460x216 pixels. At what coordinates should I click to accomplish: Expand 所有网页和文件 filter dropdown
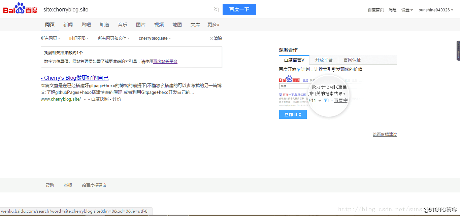[114, 38]
